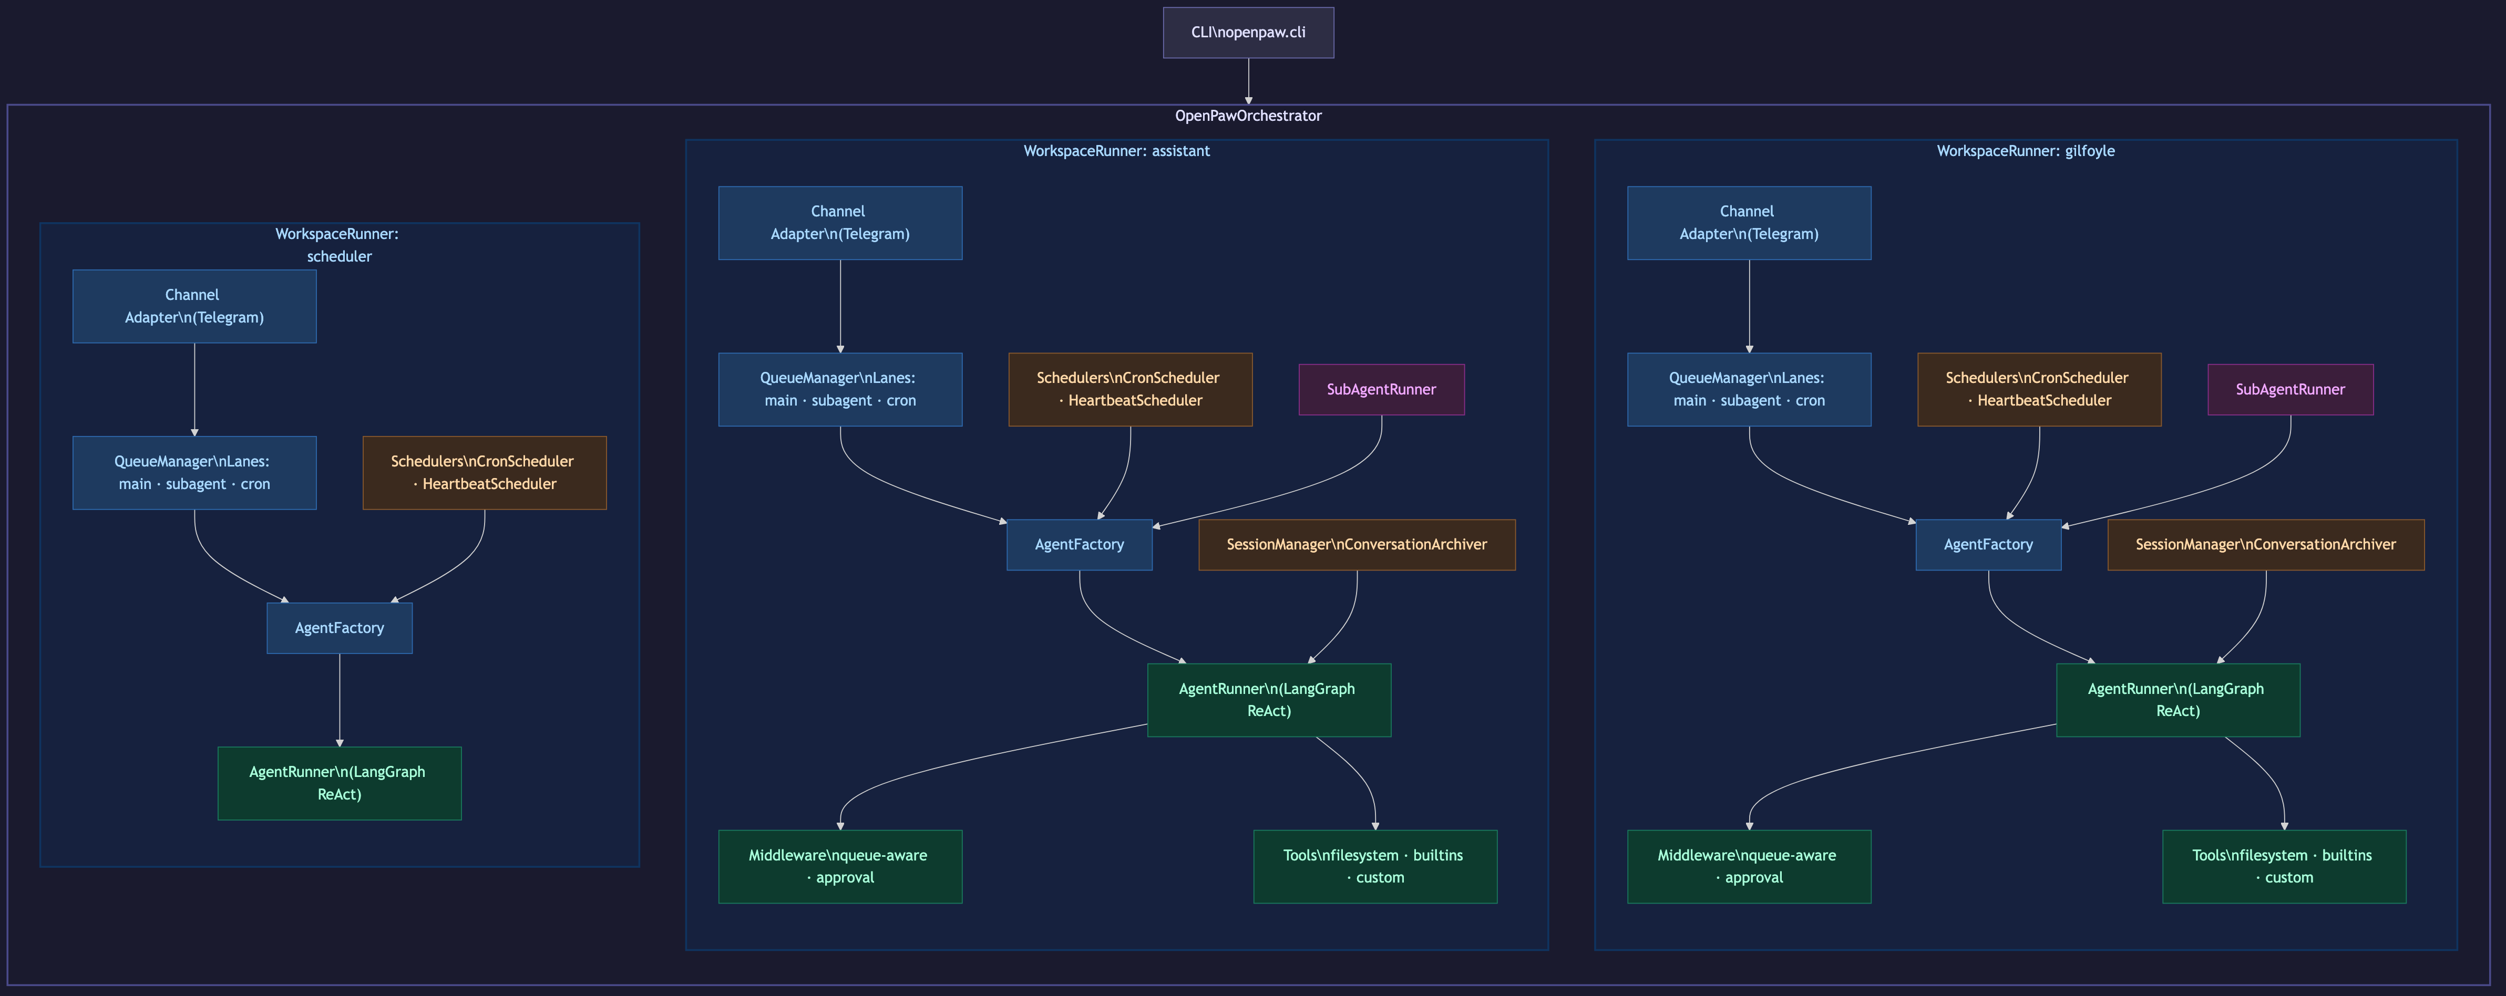Click Channel Adapter node in scheduler workspace
Screen dimensions: 2506x996
(194, 306)
